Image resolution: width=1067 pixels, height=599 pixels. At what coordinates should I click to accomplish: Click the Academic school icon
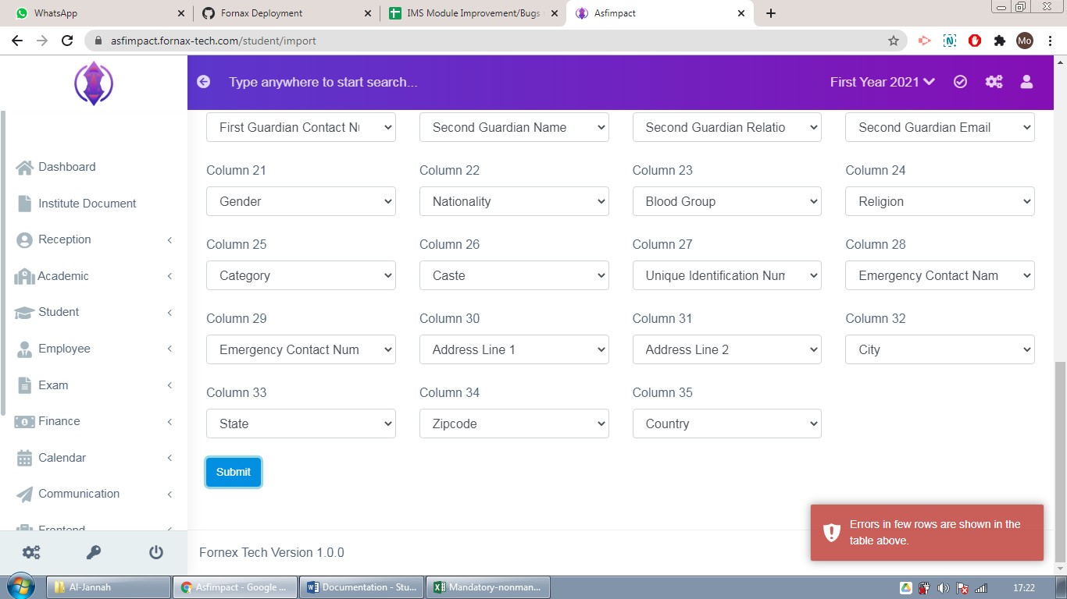[x=25, y=276]
